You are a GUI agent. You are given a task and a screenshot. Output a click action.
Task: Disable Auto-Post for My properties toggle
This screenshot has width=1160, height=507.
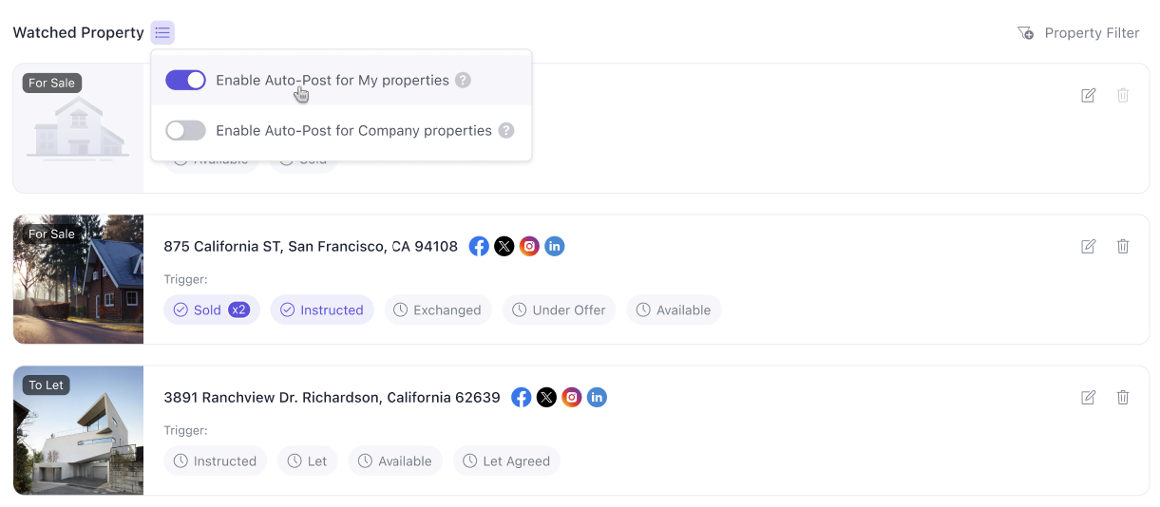tap(185, 81)
